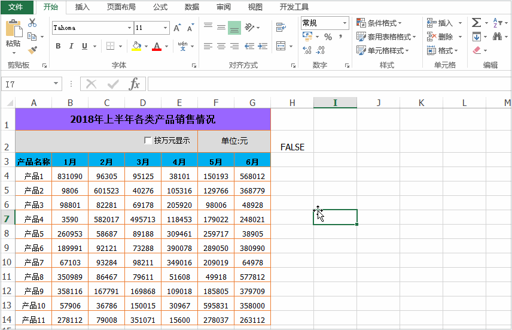
Task: Align text to bottom
Action: pyautogui.click(x=234, y=28)
